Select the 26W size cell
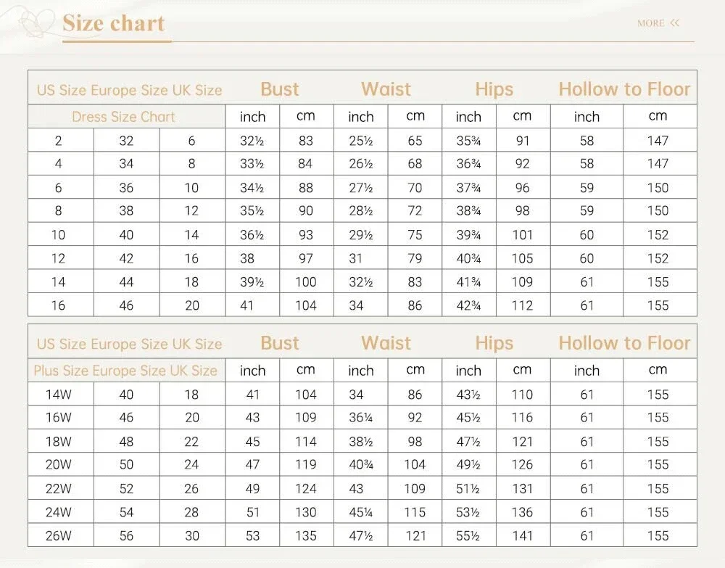 pos(59,536)
